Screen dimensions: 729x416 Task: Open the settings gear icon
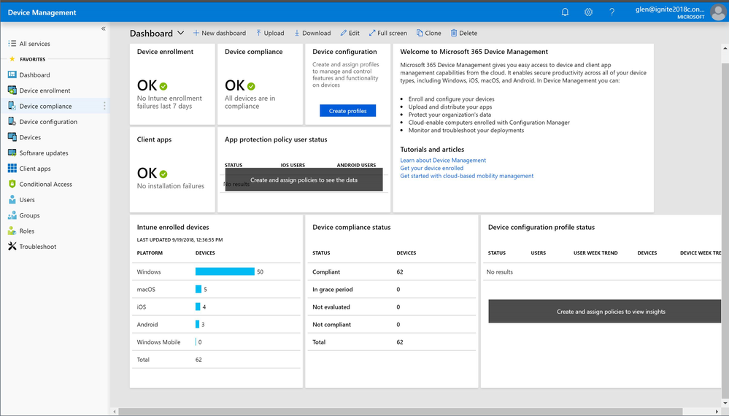click(x=588, y=12)
